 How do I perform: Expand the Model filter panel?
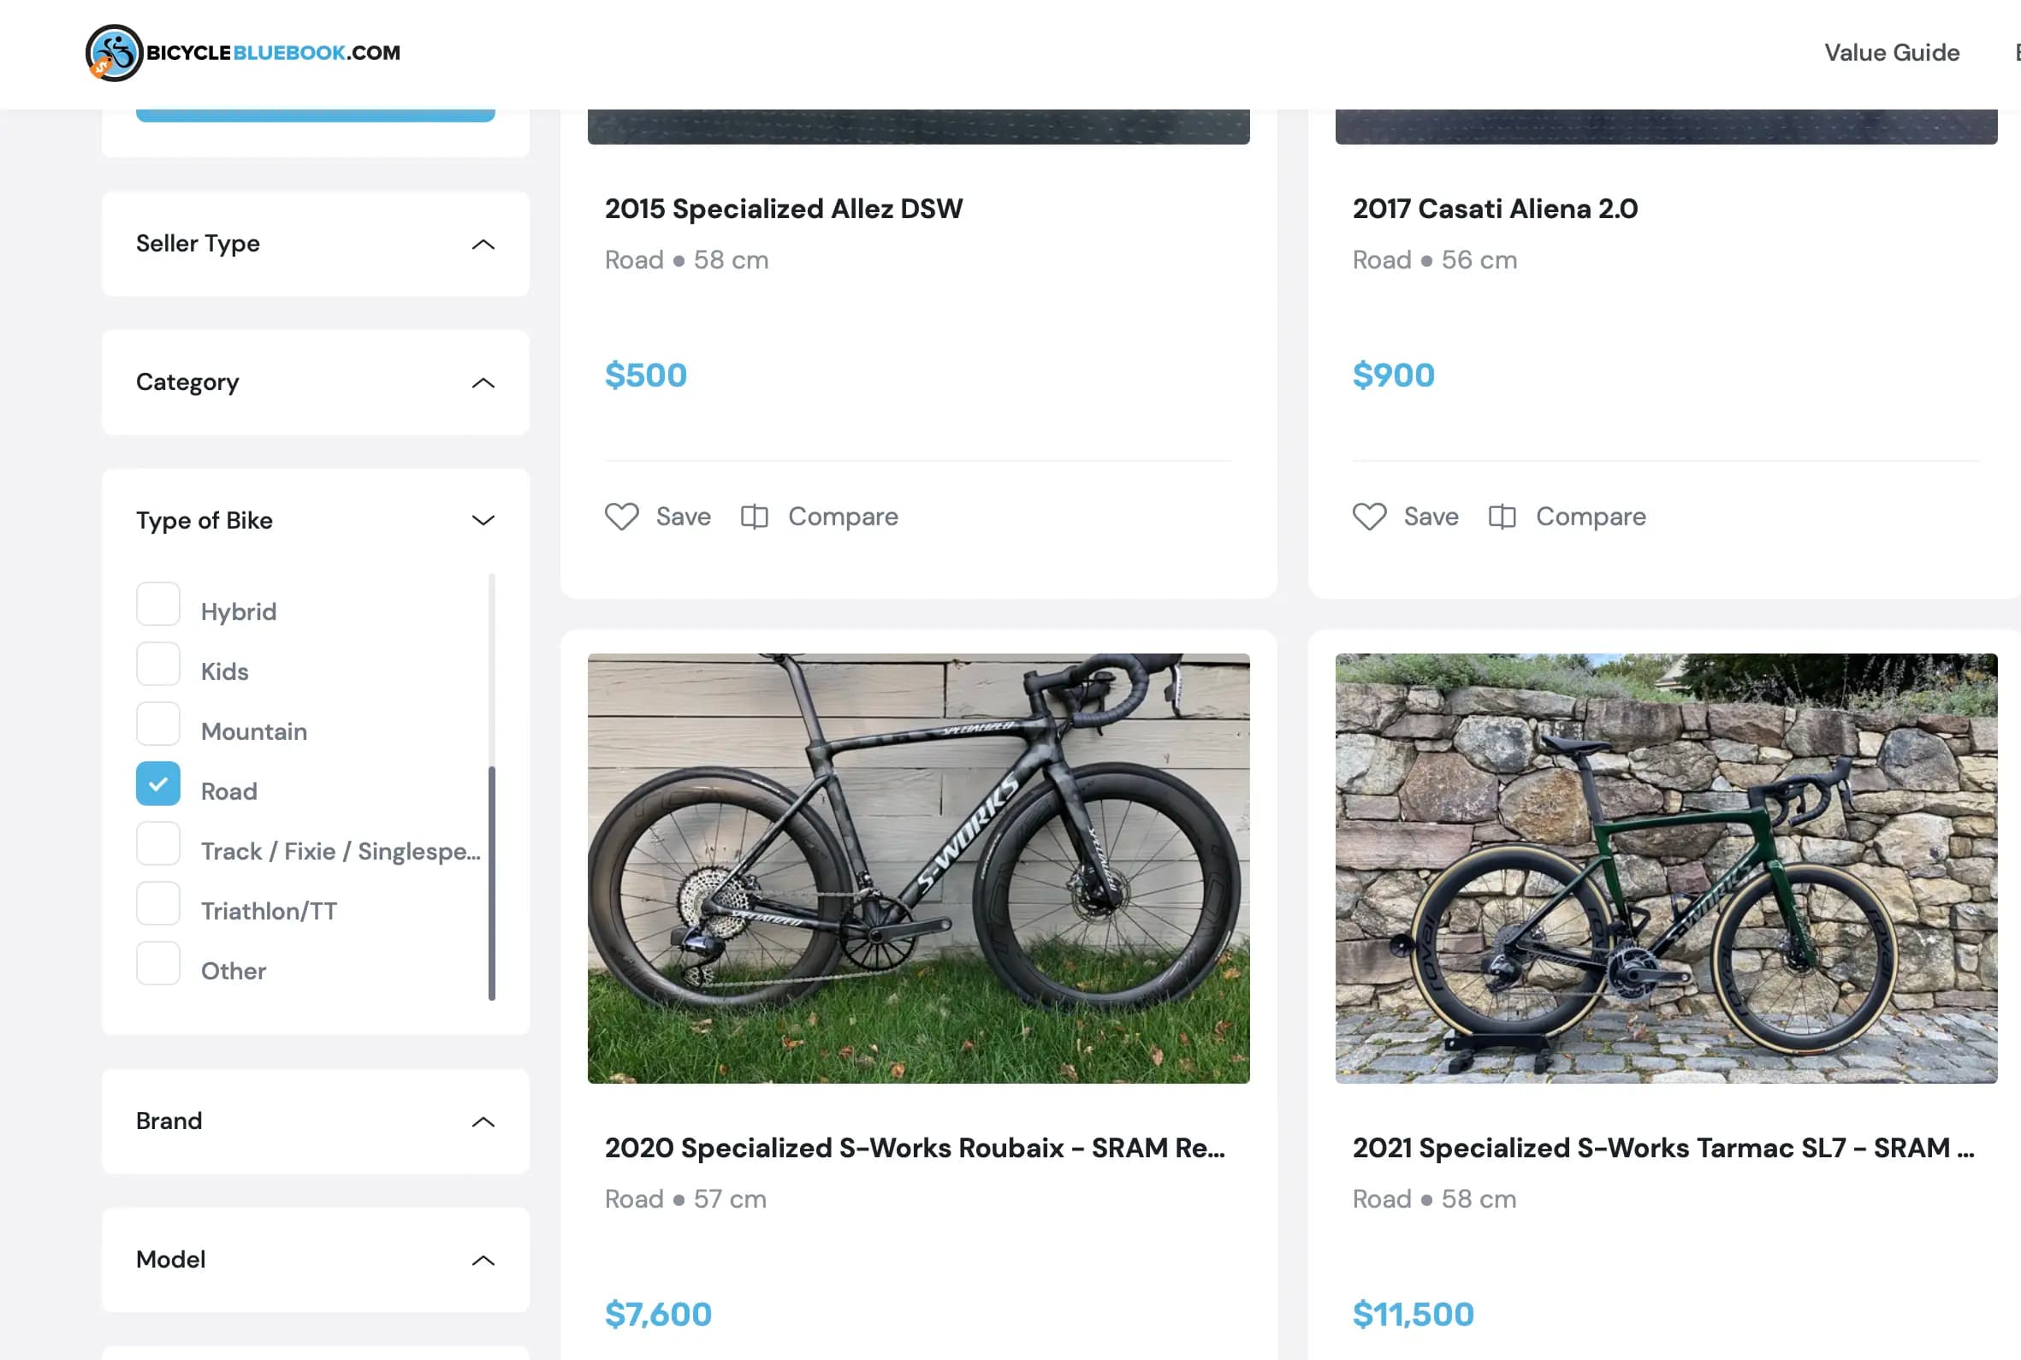click(483, 1261)
